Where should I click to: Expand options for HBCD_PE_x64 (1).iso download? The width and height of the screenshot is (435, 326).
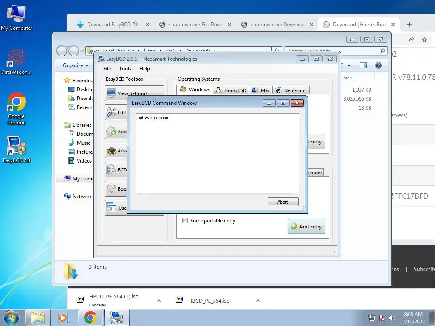pyautogui.click(x=159, y=301)
